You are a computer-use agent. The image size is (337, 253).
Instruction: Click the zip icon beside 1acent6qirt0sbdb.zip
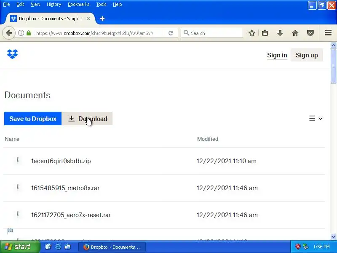pos(18,160)
